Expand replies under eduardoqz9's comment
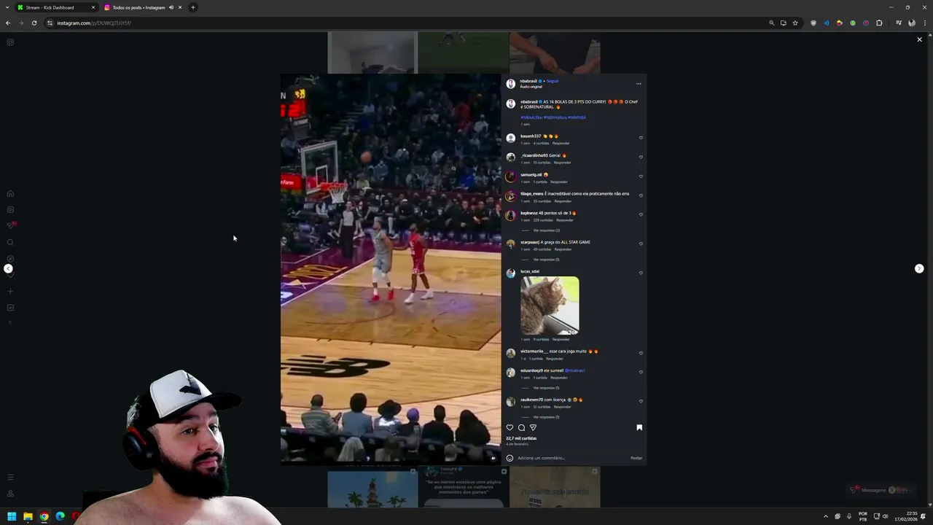 (546, 388)
